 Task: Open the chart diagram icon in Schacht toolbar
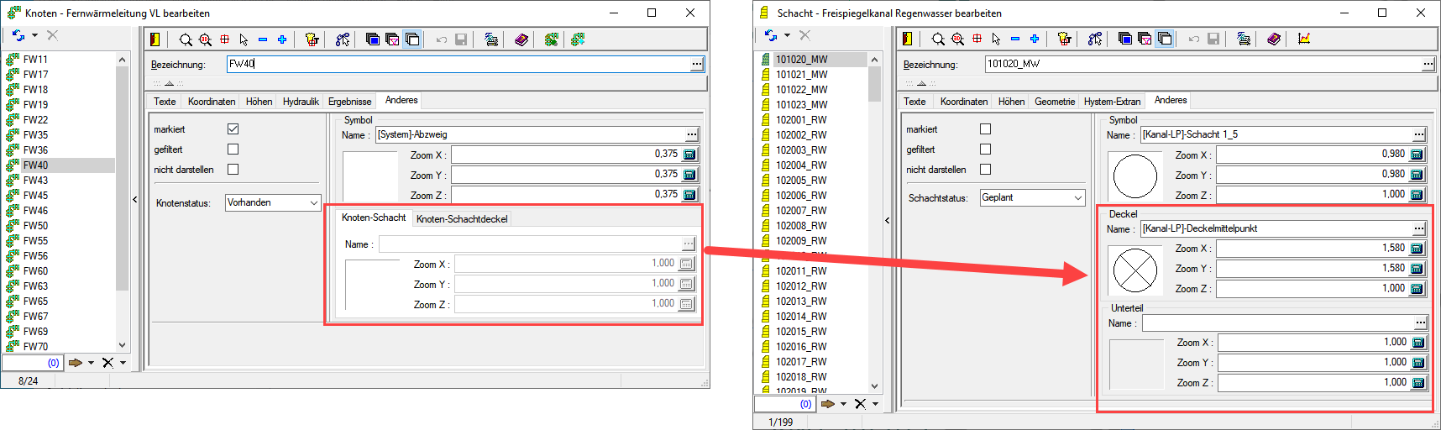[x=1304, y=39]
